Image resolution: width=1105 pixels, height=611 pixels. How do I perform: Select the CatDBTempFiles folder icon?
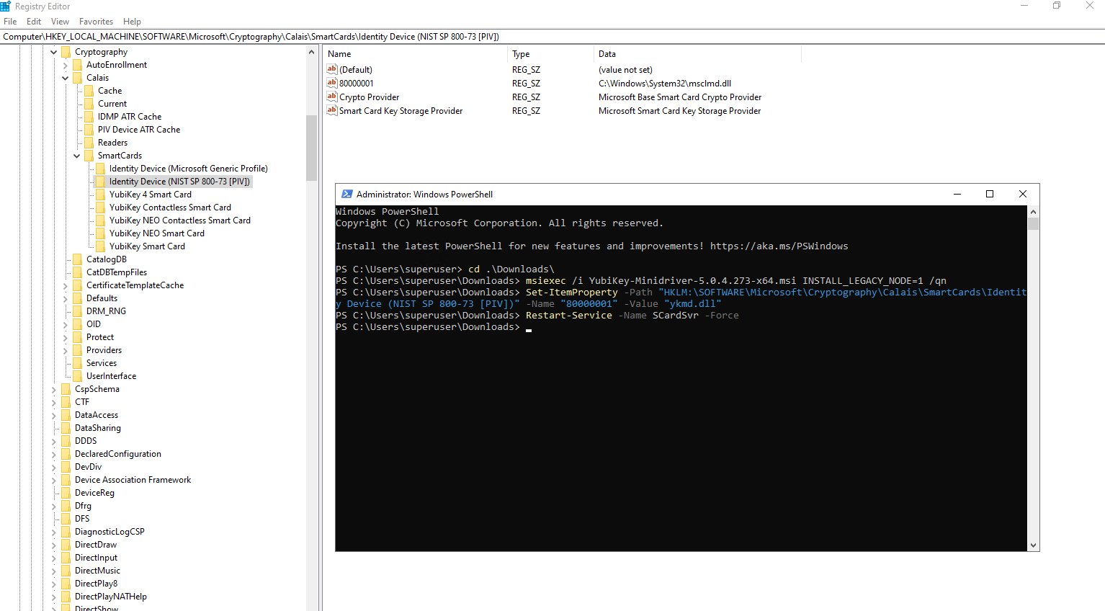point(78,272)
